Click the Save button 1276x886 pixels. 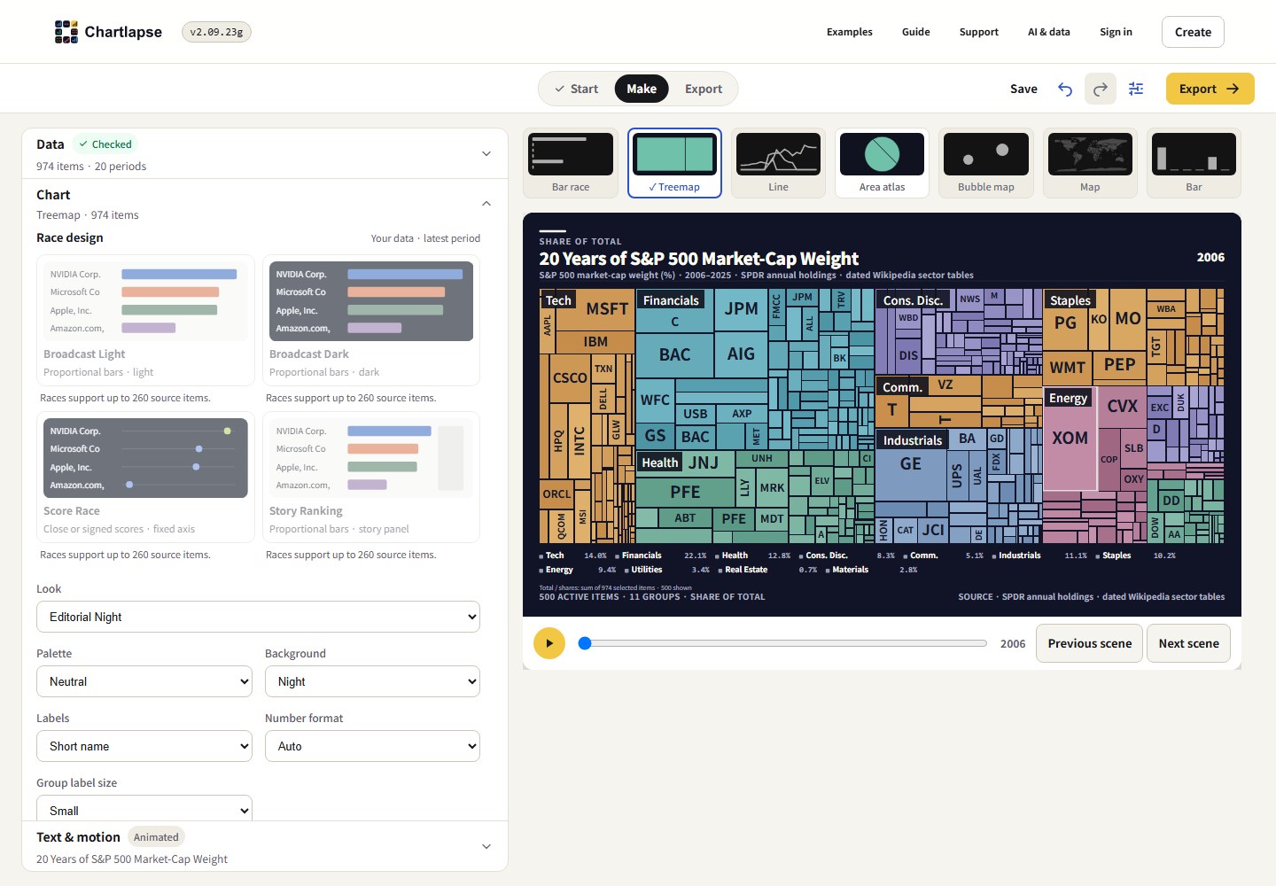1023,89
